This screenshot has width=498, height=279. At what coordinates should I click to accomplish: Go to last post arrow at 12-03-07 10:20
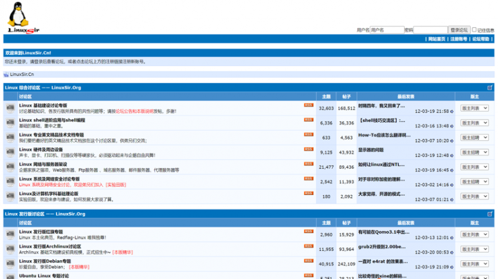point(452,141)
